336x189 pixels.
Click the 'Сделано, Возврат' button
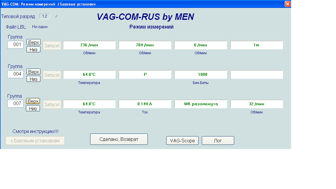[x=119, y=139]
